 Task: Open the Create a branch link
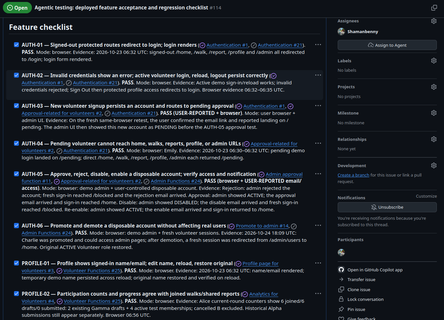pos(353,175)
